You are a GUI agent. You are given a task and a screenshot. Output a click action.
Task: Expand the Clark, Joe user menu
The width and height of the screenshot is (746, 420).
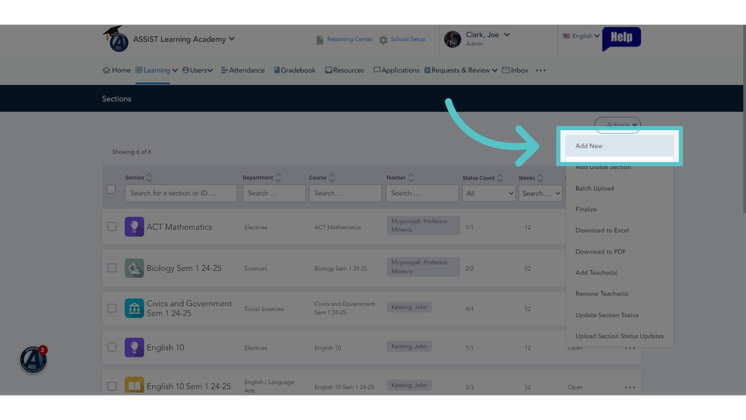(507, 35)
